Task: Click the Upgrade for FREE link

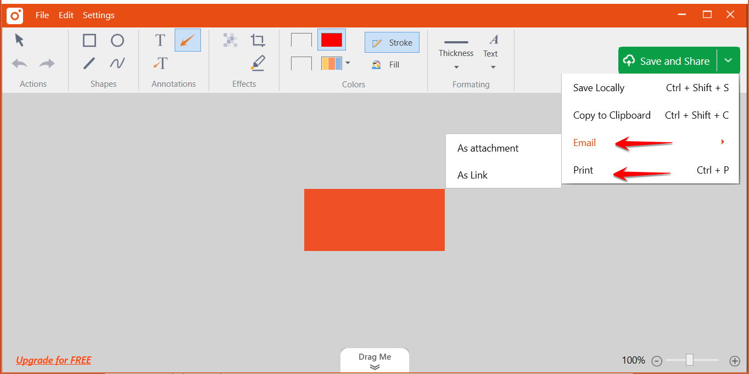Action: pos(54,360)
